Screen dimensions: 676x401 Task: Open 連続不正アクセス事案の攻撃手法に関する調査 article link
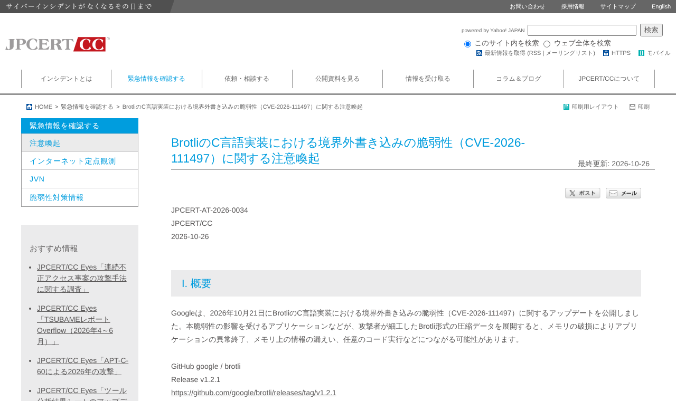[82, 278]
